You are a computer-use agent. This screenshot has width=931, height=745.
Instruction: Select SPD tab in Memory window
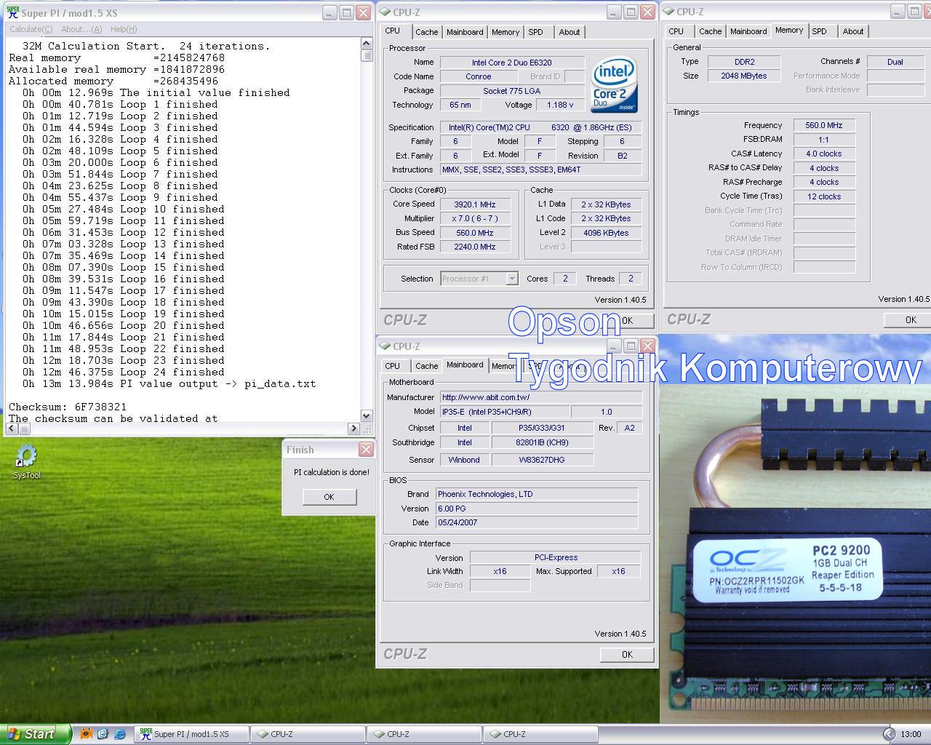(820, 31)
